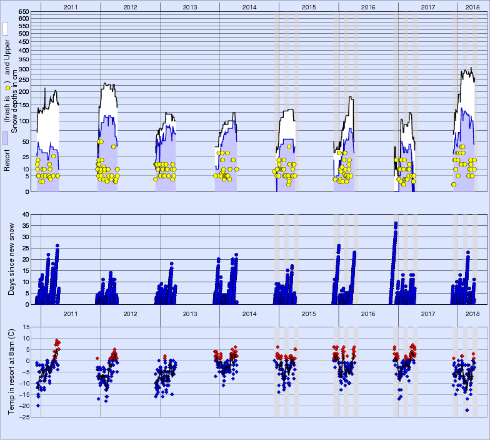
Task: Select the 2018 label atop snow depth chart
Action: (473, 6)
